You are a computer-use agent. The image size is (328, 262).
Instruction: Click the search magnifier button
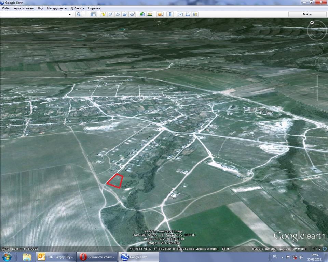[79, 14]
